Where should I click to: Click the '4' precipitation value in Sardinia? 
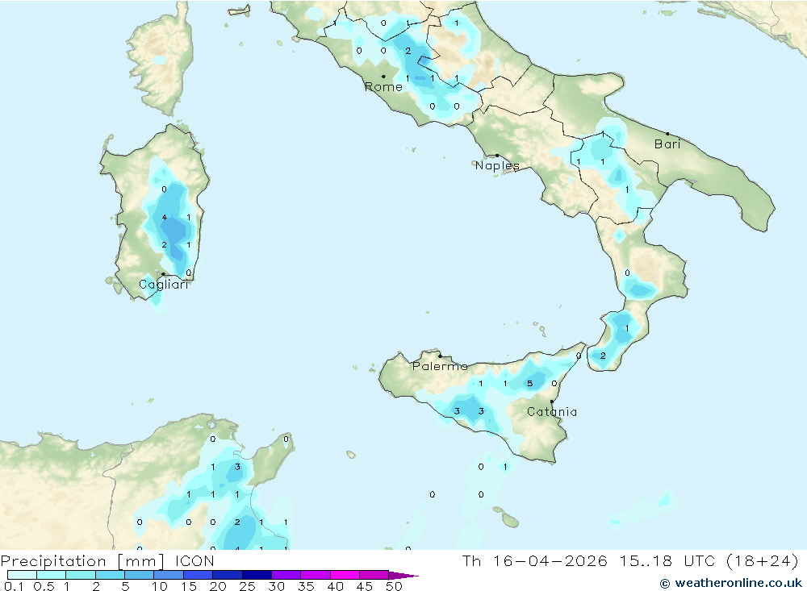click(164, 218)
